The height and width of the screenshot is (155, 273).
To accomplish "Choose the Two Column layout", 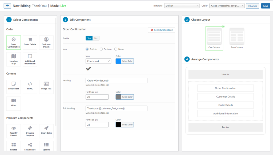I will click(237, 38).
